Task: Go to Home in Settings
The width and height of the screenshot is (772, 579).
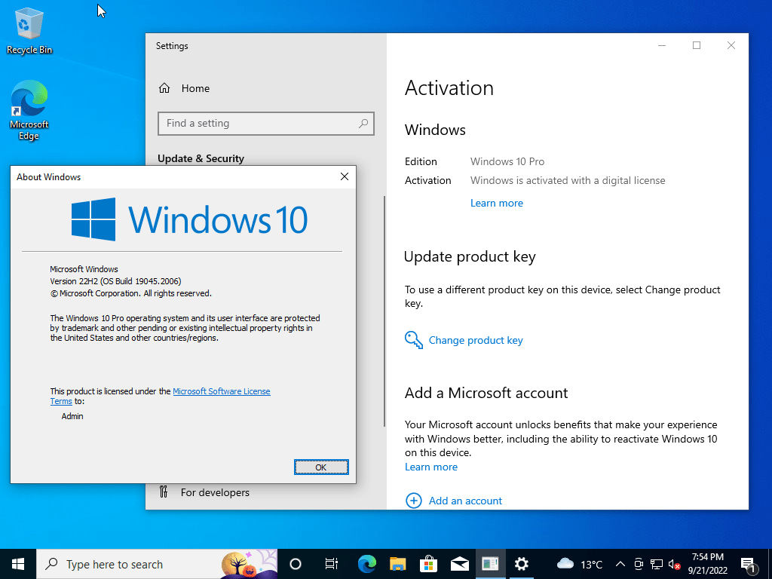Action: point(195,88)
